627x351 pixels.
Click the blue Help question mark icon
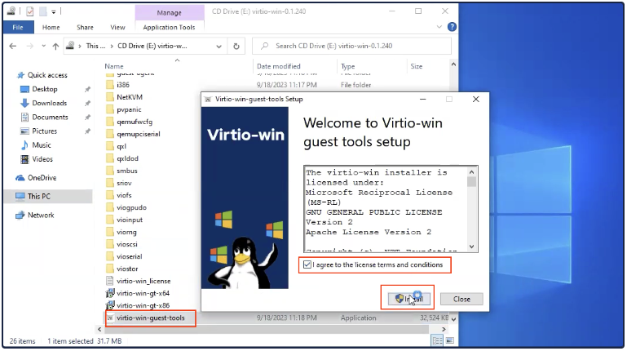point(451,27)
